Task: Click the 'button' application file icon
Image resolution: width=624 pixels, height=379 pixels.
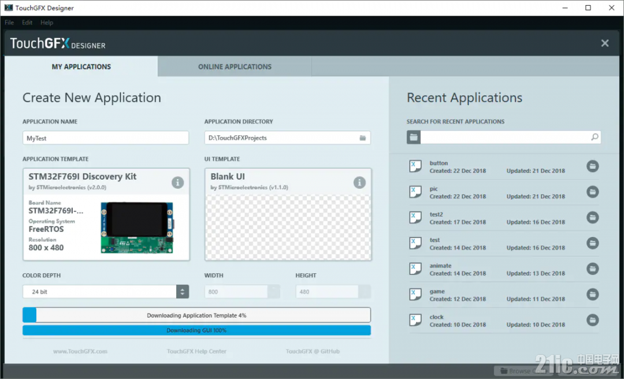Action: 415,166
